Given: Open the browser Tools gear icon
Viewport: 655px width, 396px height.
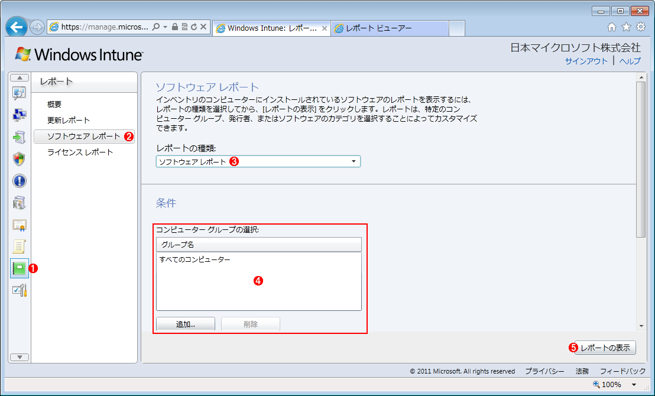Looking at the screenshot, I should pos(640,27).
